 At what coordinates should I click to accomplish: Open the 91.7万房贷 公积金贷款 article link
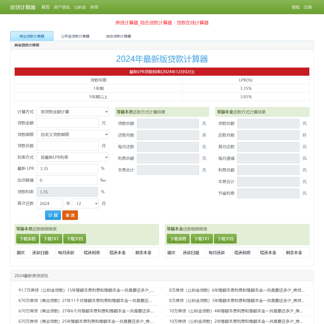pyautogui.click(x=86, y=290)
